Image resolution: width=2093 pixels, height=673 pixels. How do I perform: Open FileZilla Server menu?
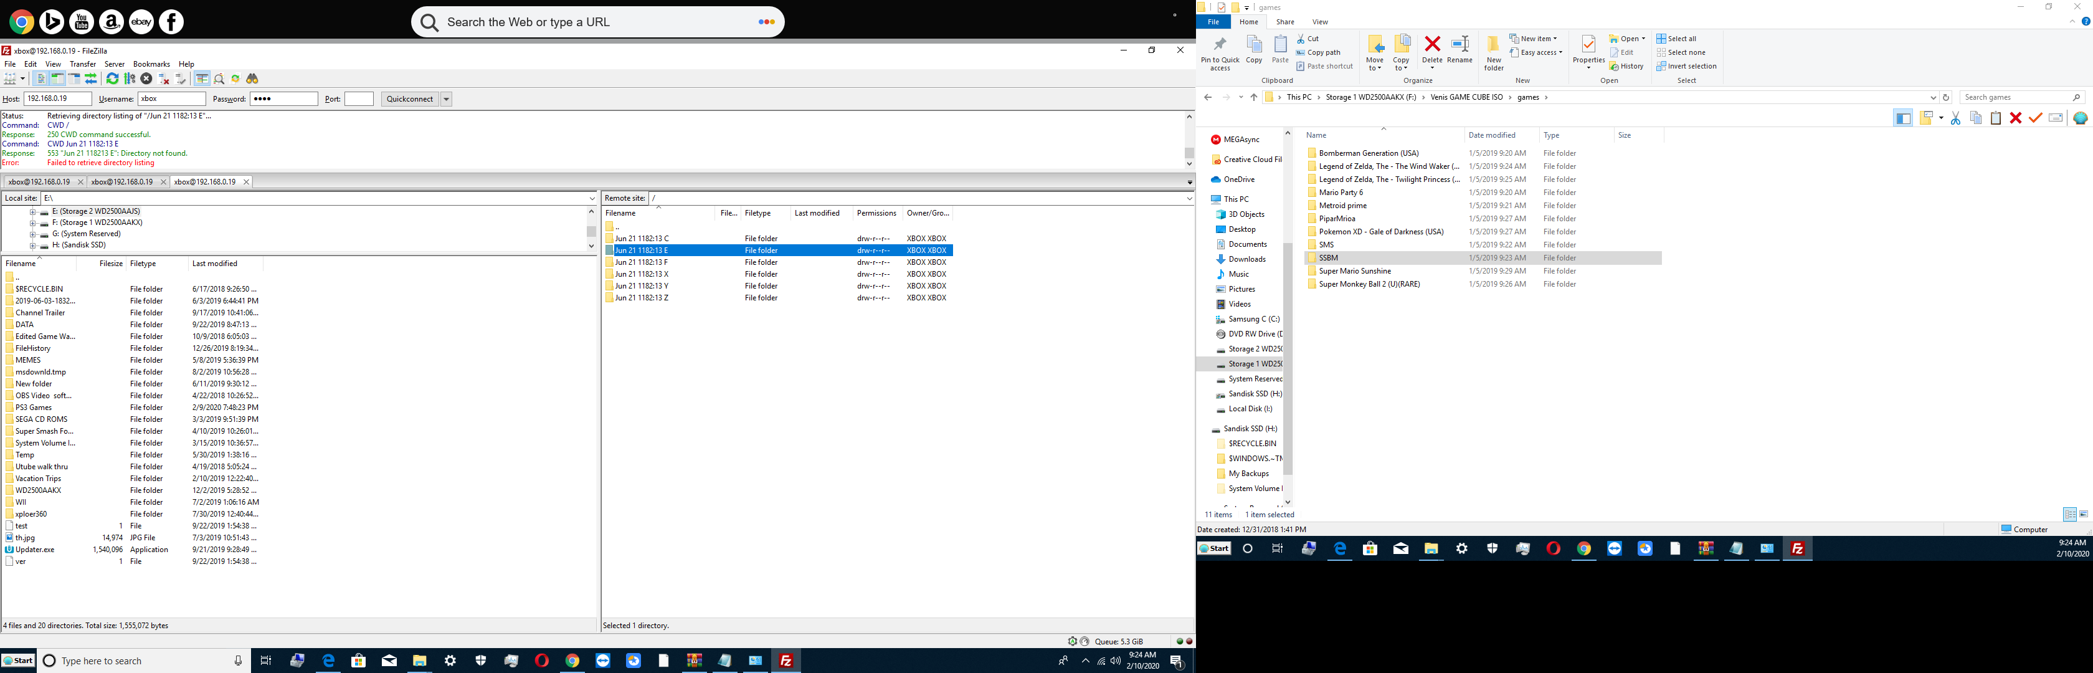[115, 64]
